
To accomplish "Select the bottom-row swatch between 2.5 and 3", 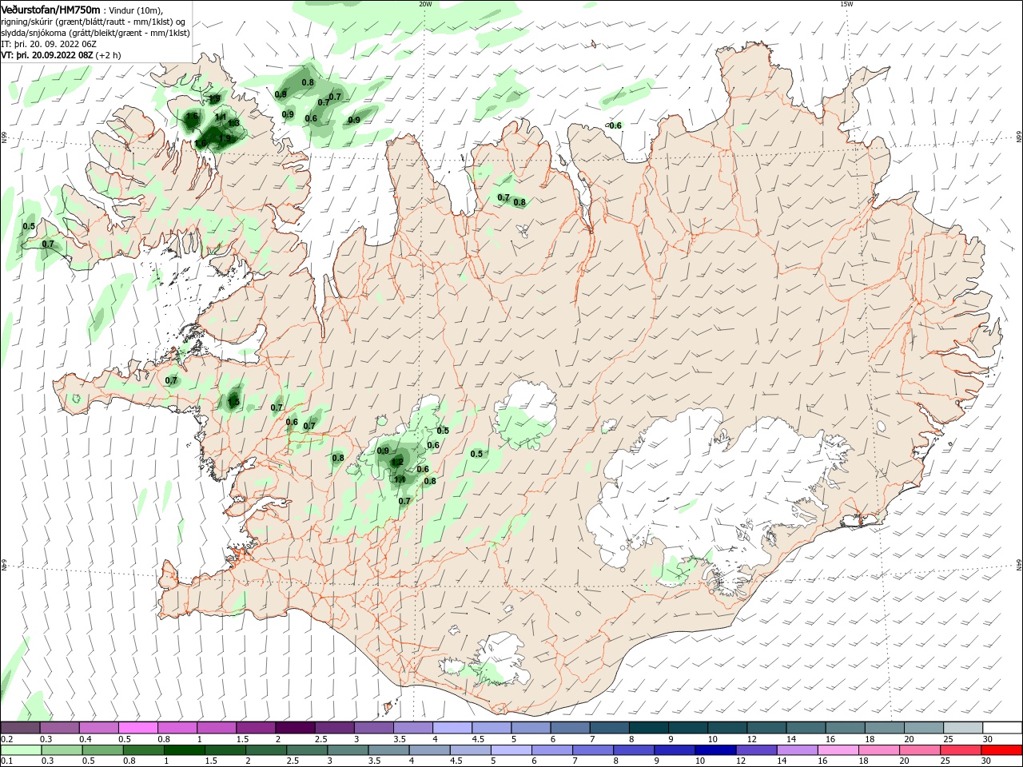I will pos(307,750).
